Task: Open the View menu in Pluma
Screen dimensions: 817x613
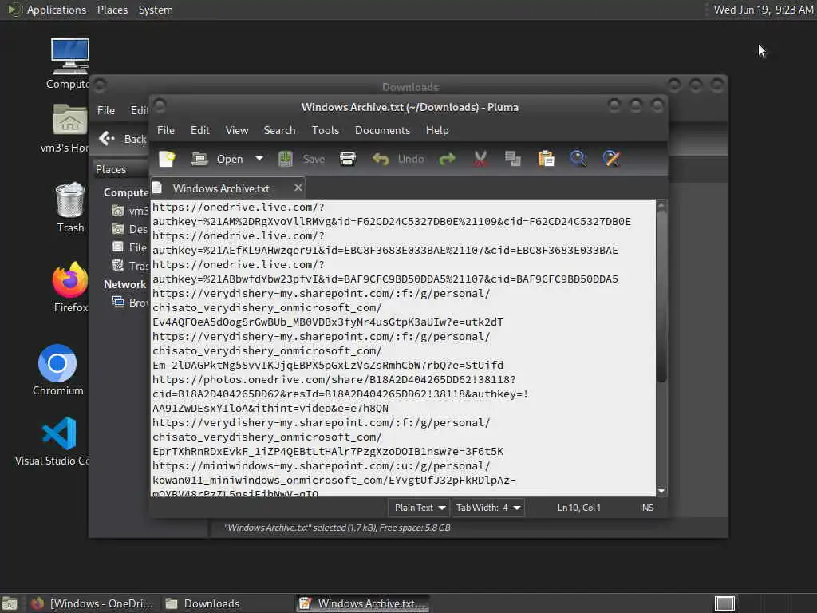Action: click(x=236, y=130)
